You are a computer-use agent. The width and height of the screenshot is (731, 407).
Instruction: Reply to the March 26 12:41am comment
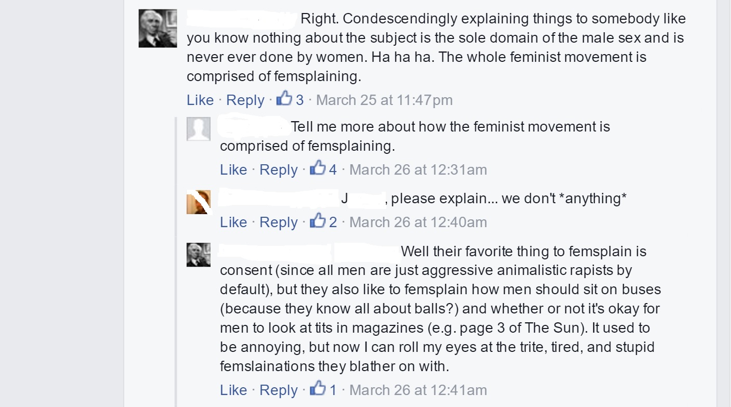pyautogui.click(x=279, y=390)
